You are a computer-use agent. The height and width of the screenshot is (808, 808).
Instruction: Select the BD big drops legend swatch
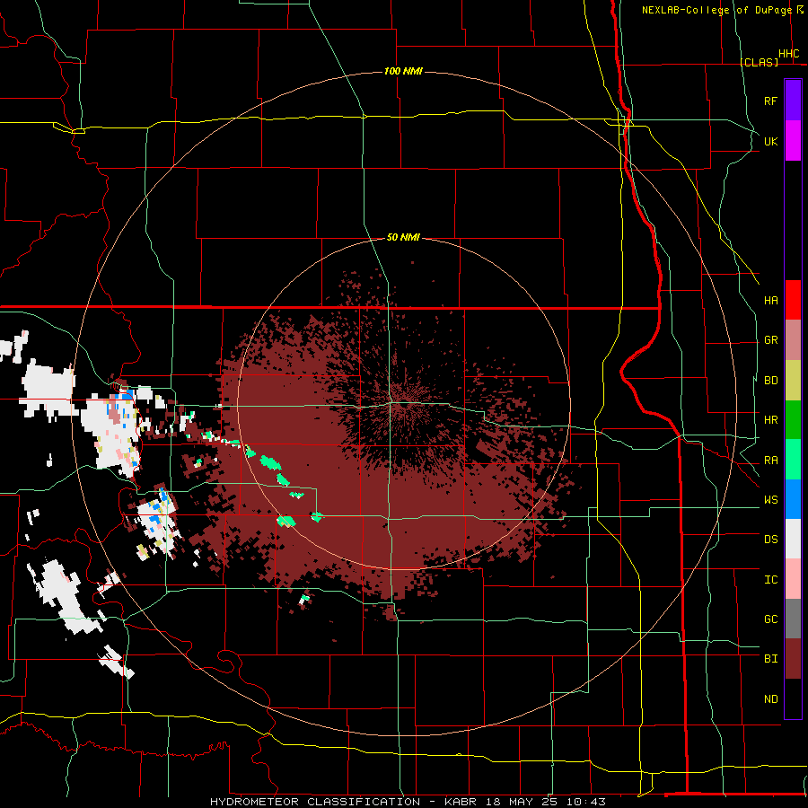tap(793, 380)
